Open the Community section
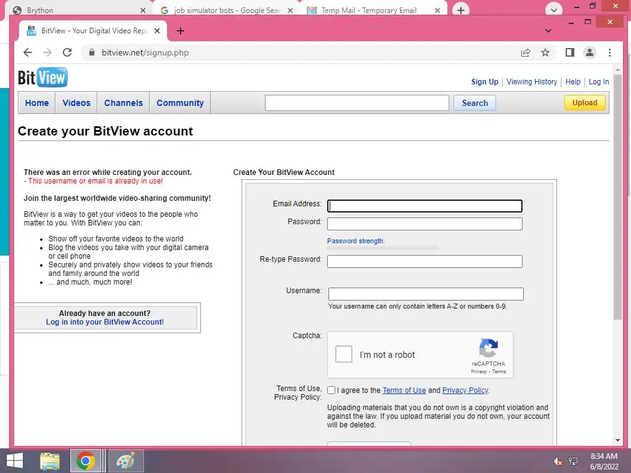631x473 pixels. click(x=181, y=103)
